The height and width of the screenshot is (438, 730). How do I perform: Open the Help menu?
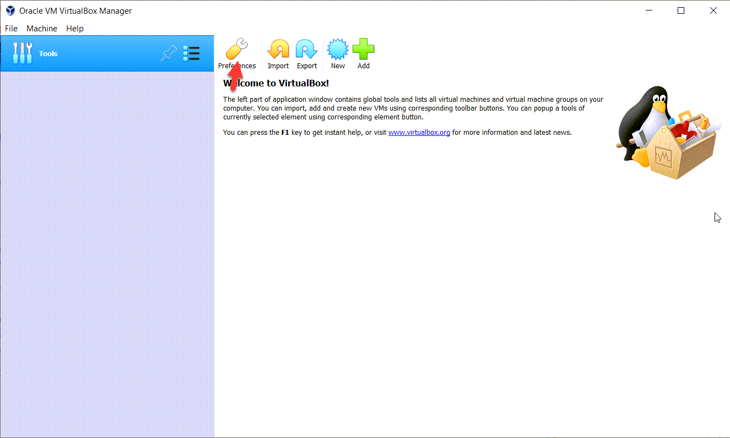(75, 29)
